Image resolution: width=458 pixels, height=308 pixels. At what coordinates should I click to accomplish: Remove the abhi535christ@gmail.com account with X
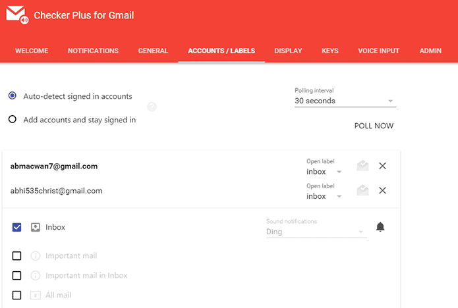point(382,190)
